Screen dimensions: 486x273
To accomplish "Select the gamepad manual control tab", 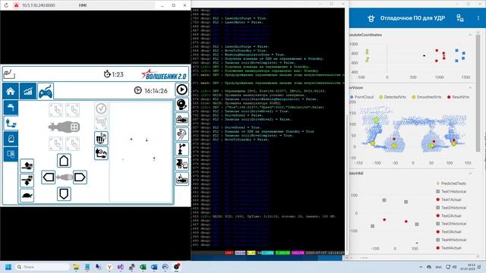I will coord(46,91).
